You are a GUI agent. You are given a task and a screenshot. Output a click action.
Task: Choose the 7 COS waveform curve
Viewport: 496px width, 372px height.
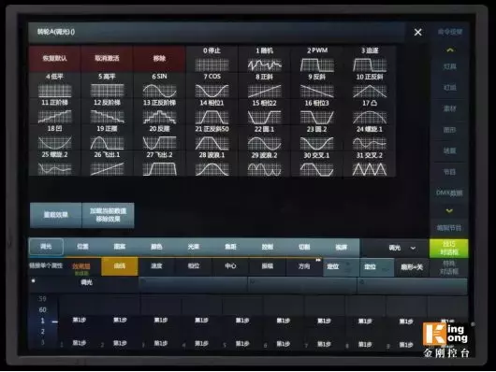coord(212,85)
